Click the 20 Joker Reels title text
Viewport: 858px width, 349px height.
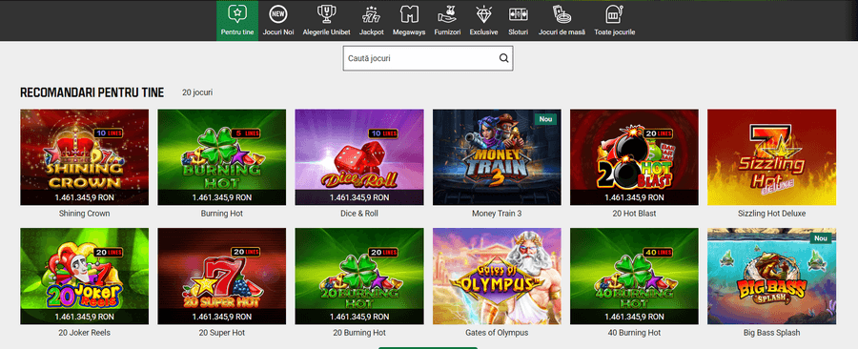click(84, 333)
